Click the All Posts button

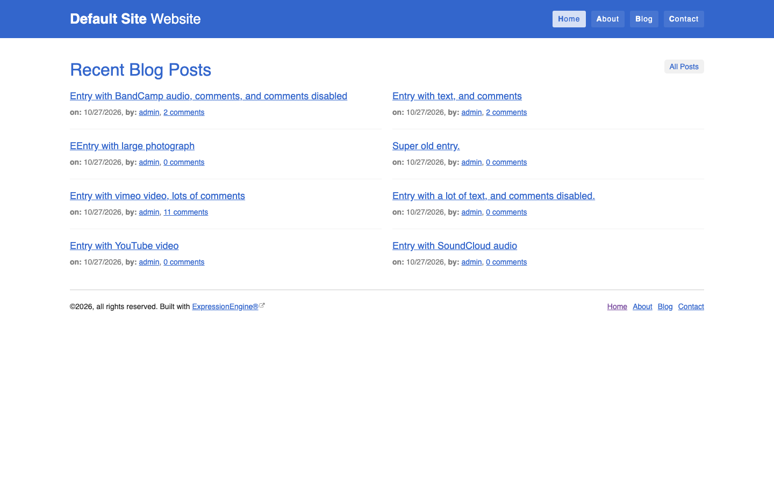pyautogui.click(x=684, y=67)
